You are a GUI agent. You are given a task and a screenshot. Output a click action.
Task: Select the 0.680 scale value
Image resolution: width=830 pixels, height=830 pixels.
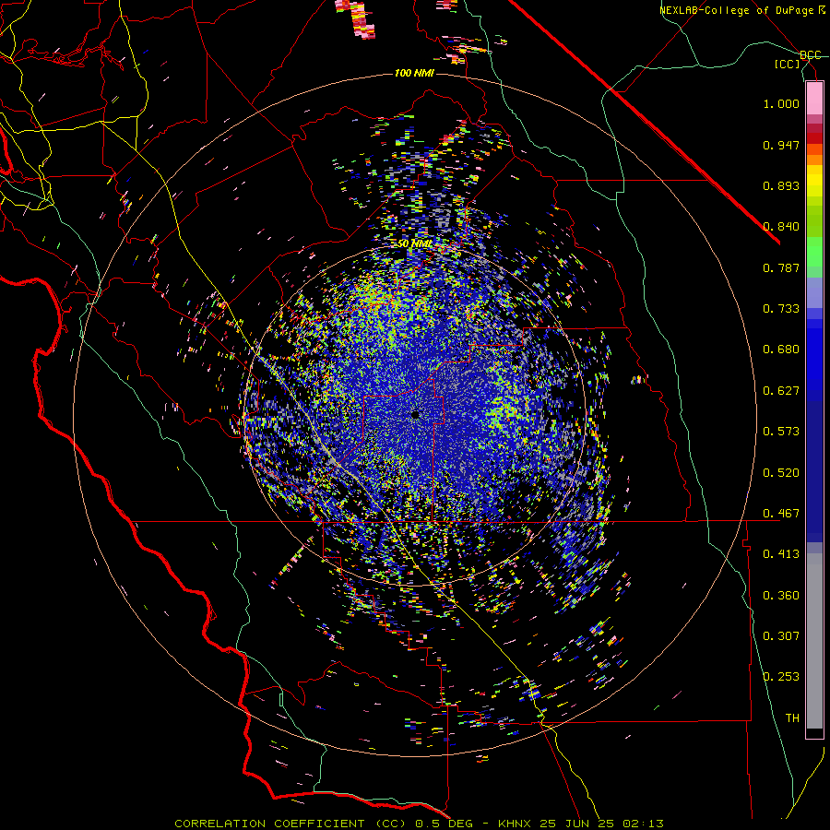click(x=781, y=350)
